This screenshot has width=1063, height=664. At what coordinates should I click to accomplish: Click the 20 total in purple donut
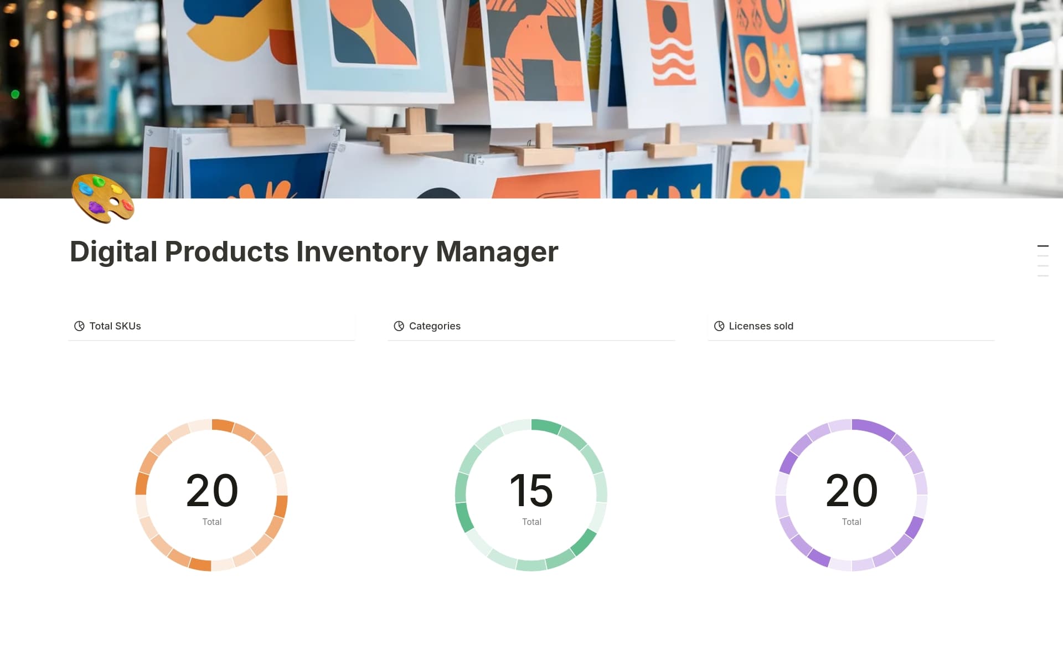click(851, 491)
